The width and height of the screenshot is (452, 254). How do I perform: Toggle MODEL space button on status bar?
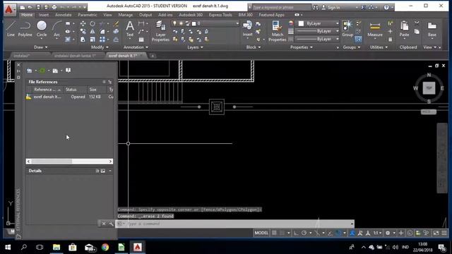coord(261,233)
